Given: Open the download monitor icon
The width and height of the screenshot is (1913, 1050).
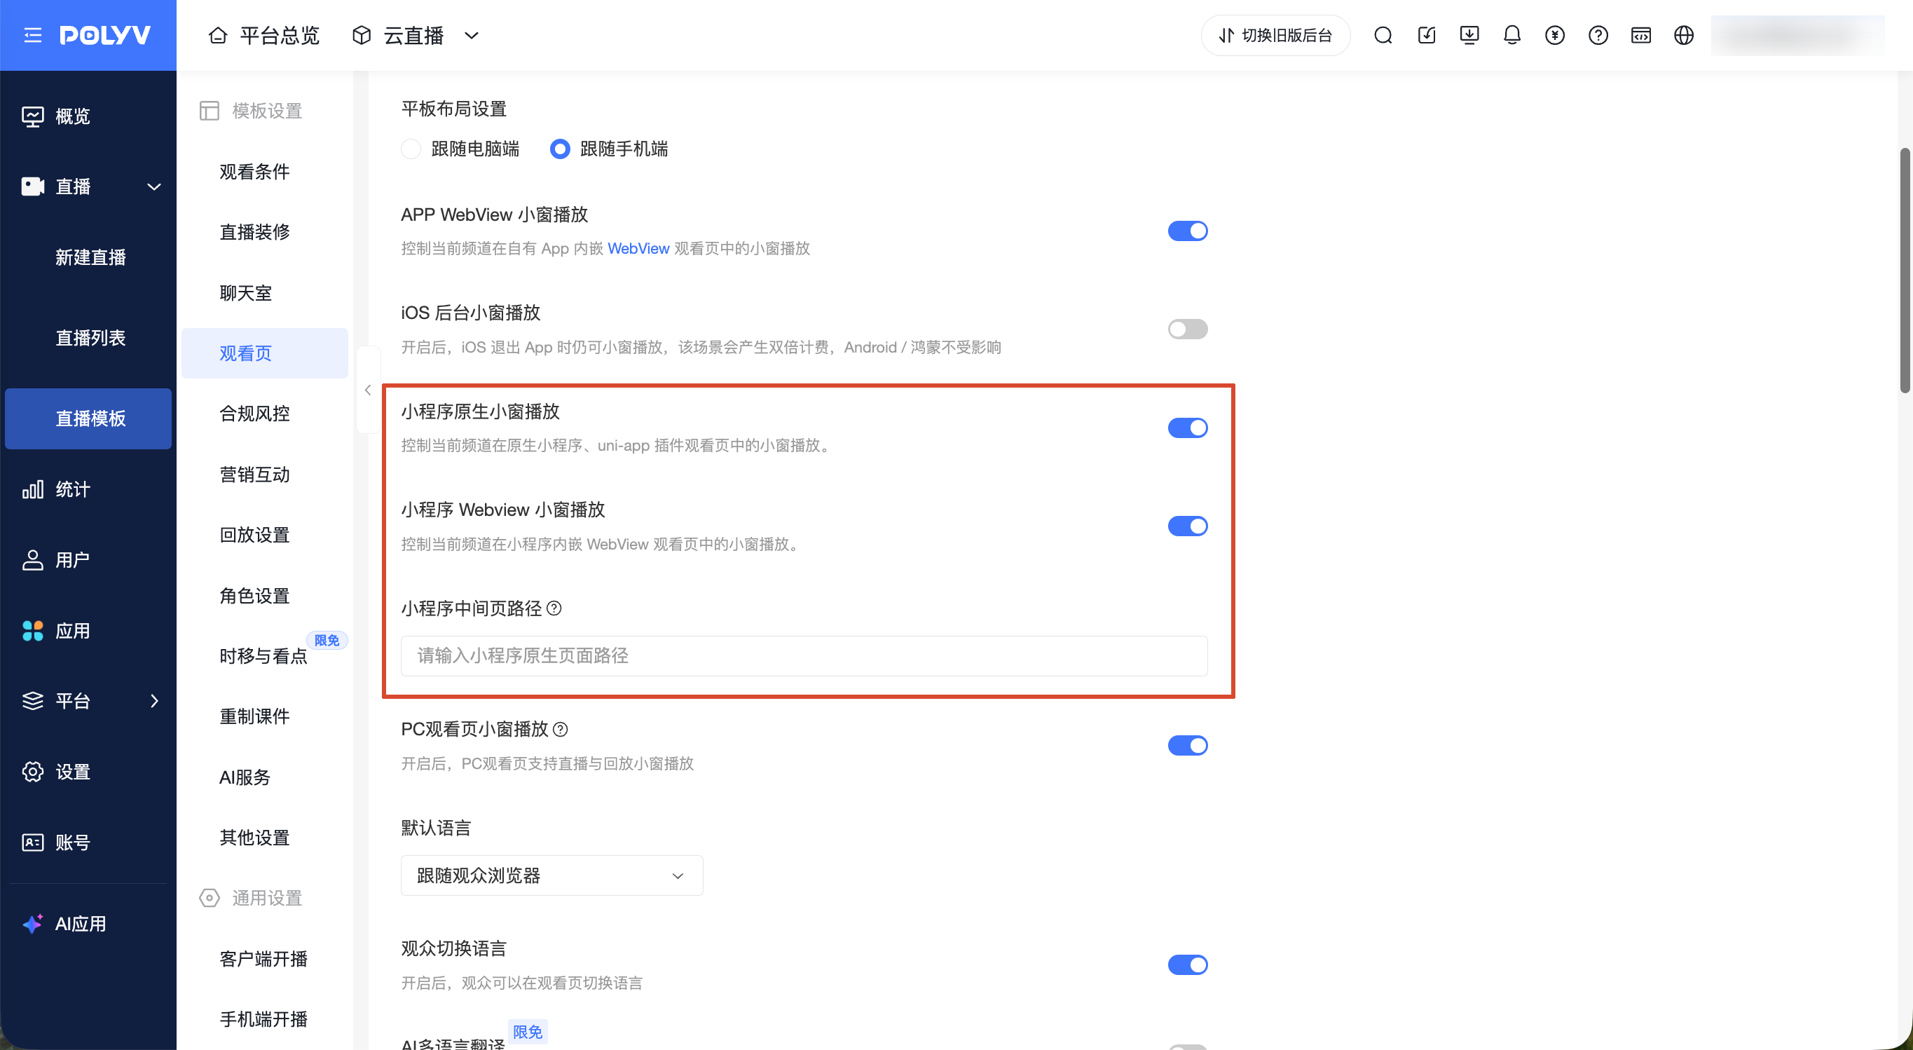Looking at the screenshot, I should tap(1469, 35).
